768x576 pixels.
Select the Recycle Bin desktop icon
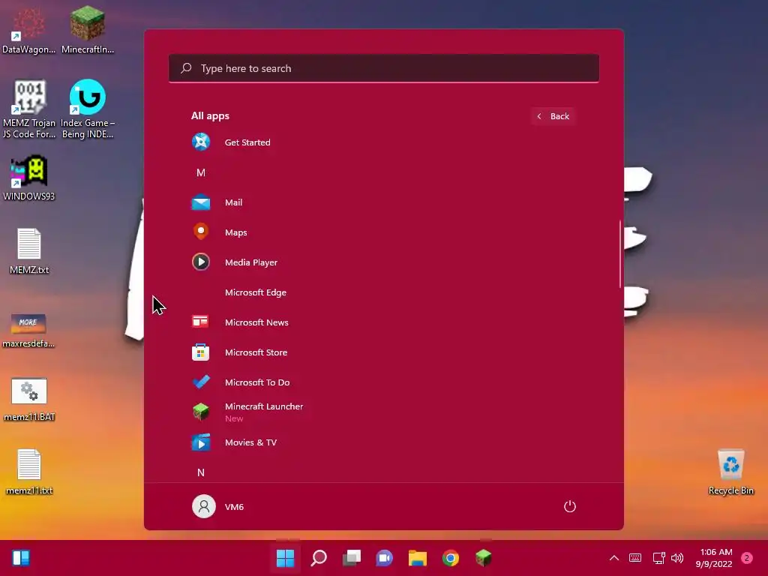(730, 472)
